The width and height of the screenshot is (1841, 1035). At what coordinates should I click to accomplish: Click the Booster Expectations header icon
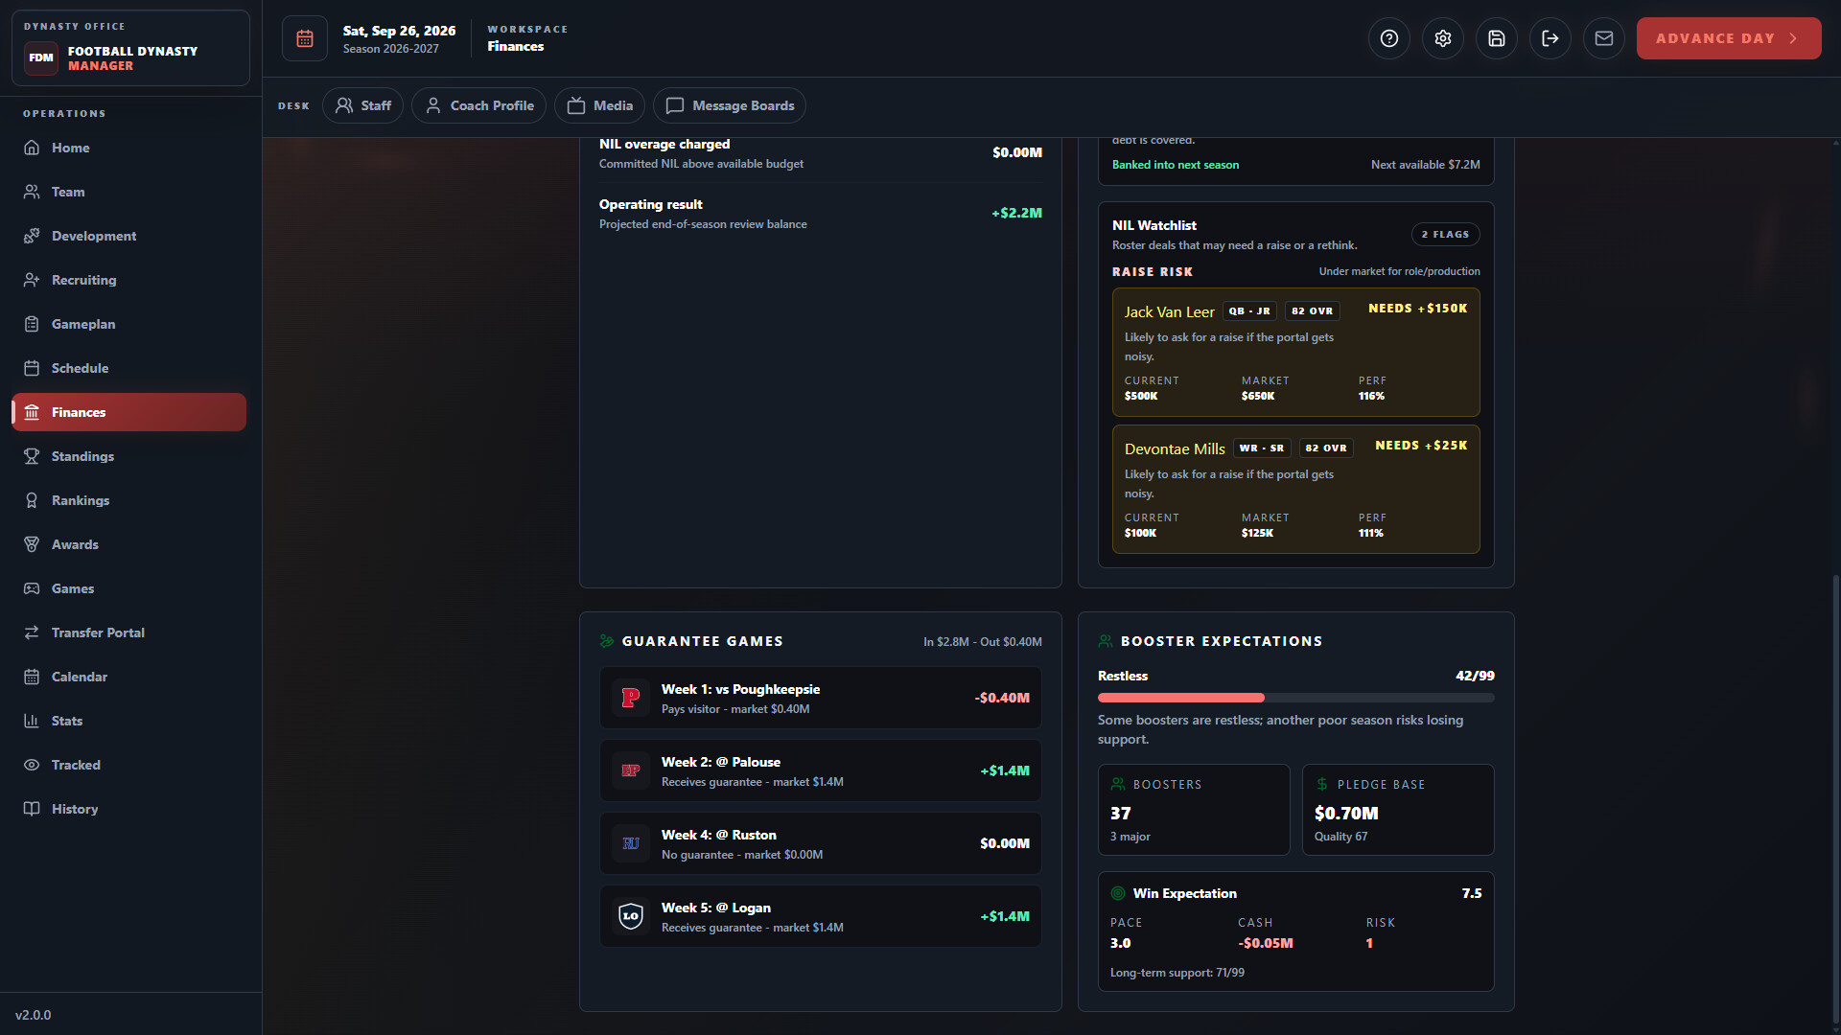(x=1106, y=641)
